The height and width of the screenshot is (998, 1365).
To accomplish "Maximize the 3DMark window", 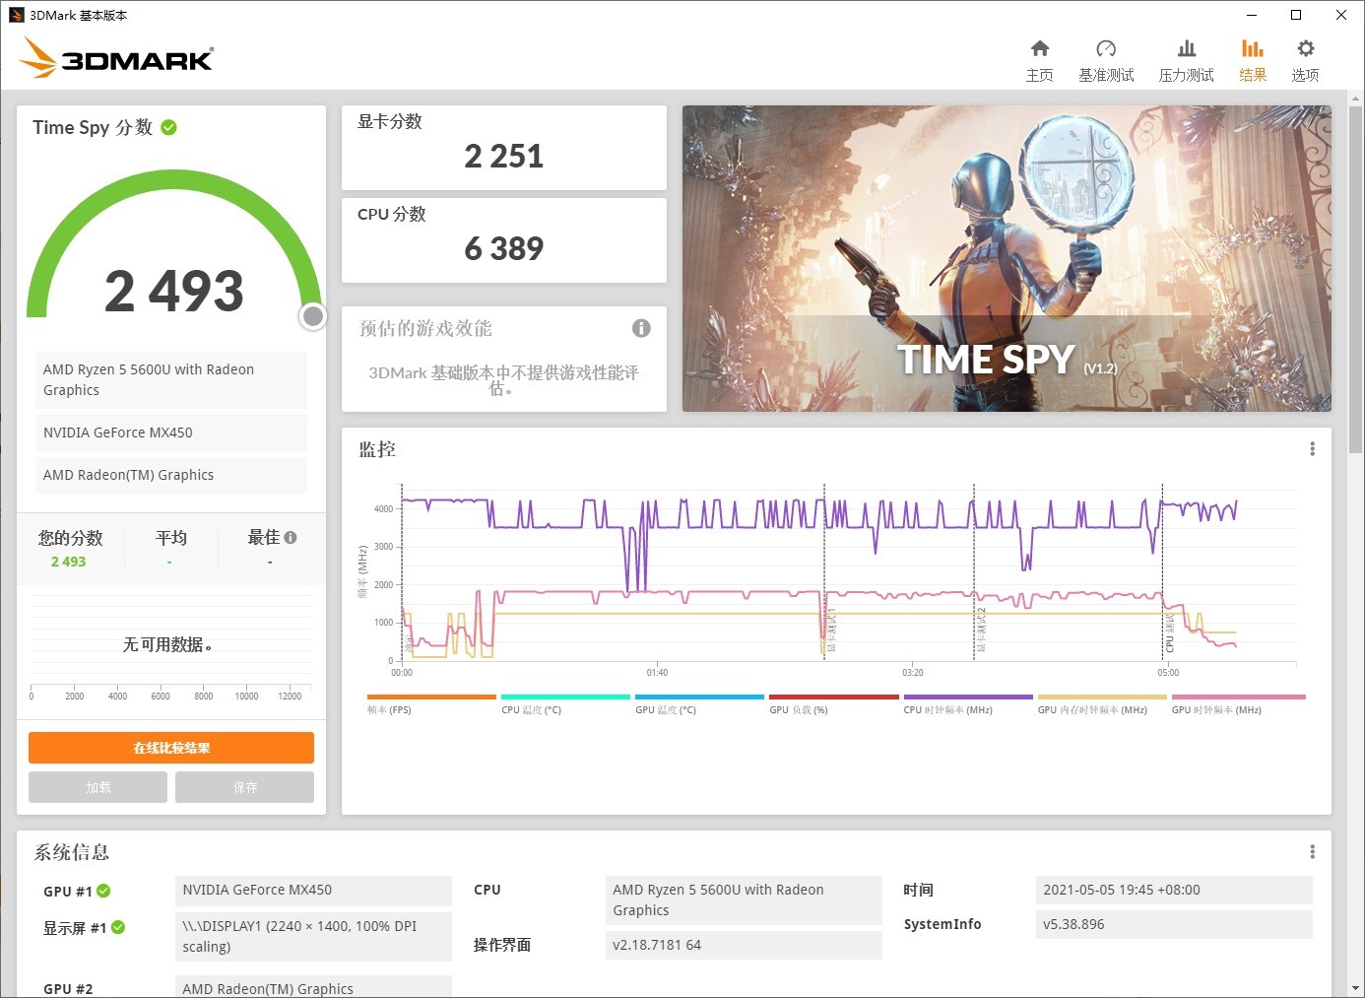I will point(1296,15).
